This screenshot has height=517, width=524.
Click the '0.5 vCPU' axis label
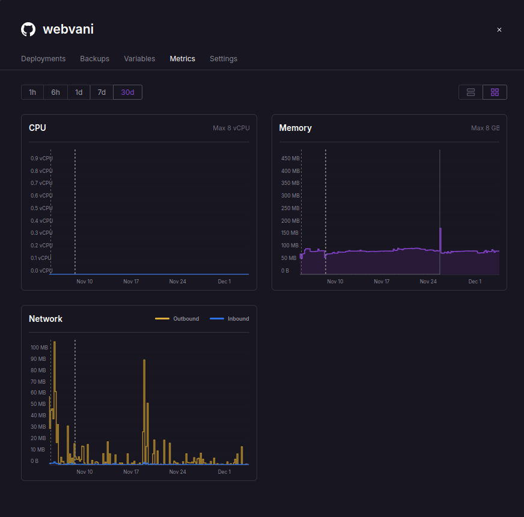tap(41, 208)
